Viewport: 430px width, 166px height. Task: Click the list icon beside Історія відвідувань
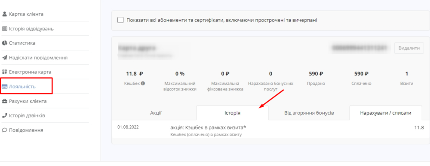[4, 29]
